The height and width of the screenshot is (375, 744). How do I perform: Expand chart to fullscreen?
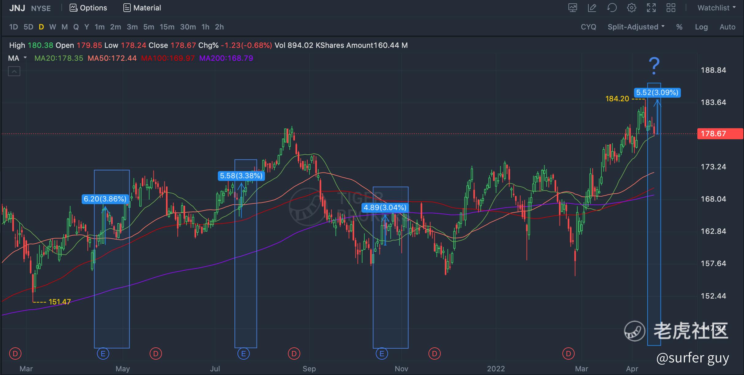point(651,8)
